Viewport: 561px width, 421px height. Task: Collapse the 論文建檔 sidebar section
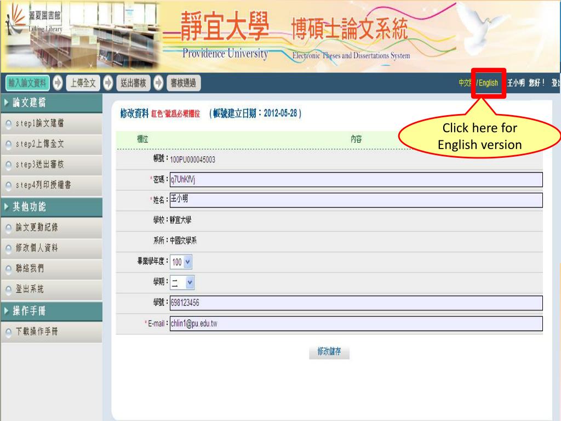coord(51,103)
